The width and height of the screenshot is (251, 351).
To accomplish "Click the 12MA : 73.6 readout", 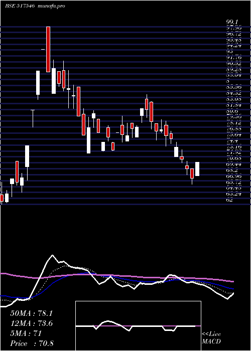I will (x=32, y=323).
